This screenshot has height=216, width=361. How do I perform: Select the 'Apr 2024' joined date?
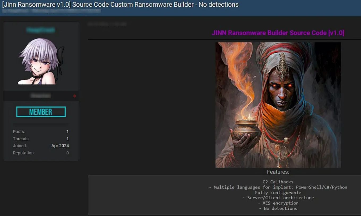[60, 146]
